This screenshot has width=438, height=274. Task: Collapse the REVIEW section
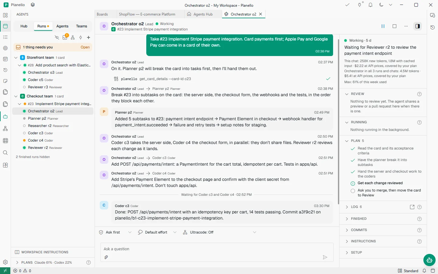[347, 94]
